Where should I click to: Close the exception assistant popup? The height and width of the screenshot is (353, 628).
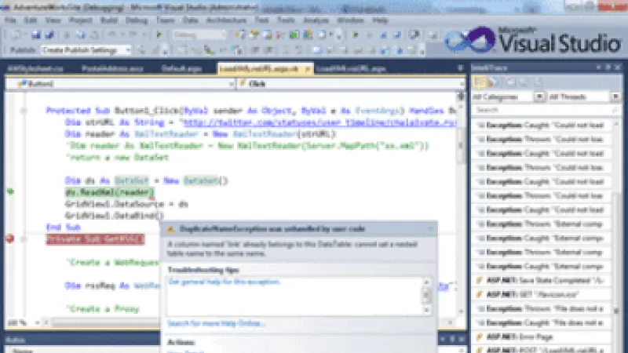pos(430,229)
